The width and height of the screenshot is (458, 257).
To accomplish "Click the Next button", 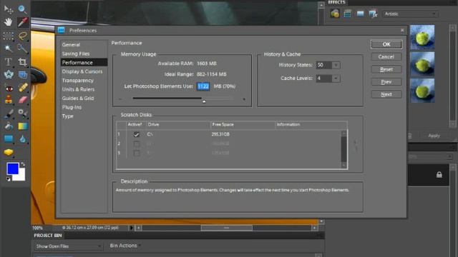I will pos(386,94).
